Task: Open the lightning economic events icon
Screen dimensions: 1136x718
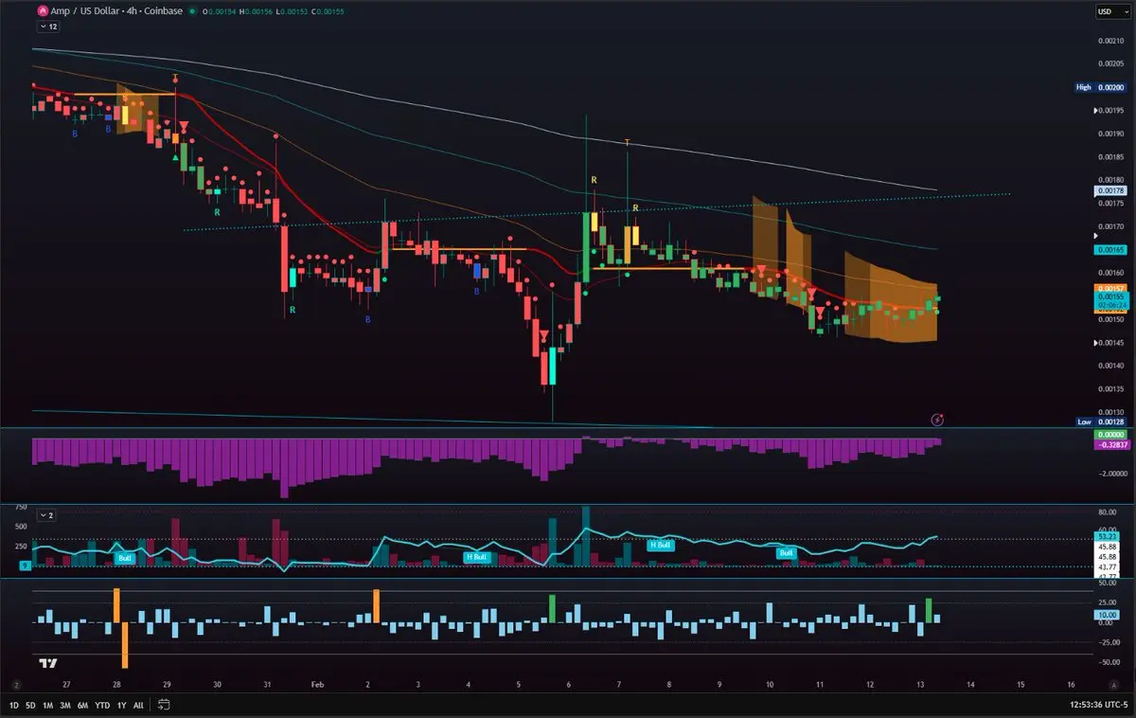Action: click(x=937, y=419)
